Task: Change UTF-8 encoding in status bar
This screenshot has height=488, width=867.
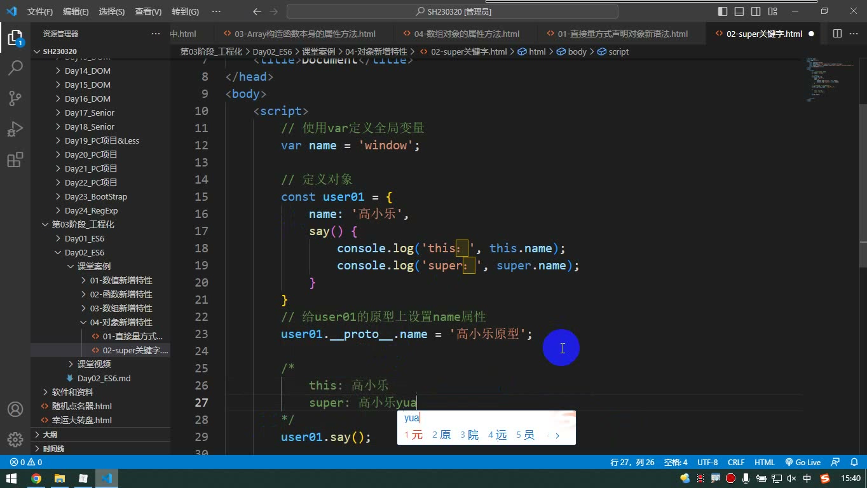Action: pyautogui.click(x=707, y=462)
